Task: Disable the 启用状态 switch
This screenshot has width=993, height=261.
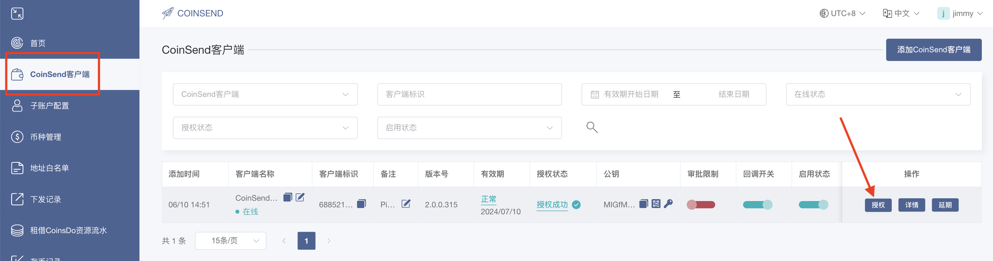Action: 813,205
